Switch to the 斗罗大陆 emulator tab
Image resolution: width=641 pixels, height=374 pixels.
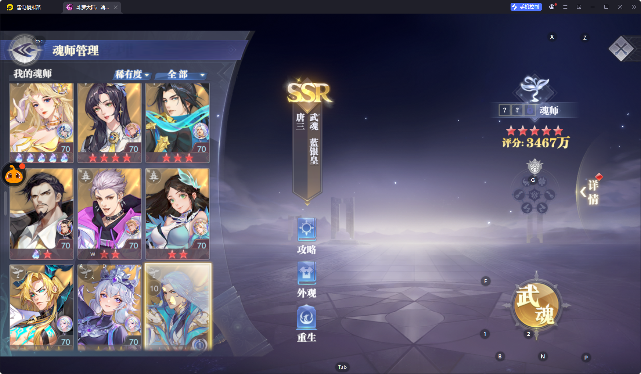point(92,7)
